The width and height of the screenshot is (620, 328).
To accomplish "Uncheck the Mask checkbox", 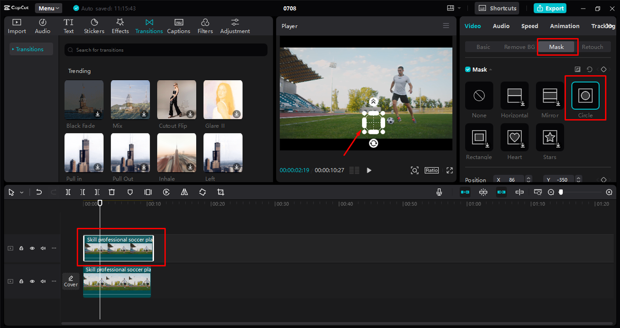I will click(468, 70).
